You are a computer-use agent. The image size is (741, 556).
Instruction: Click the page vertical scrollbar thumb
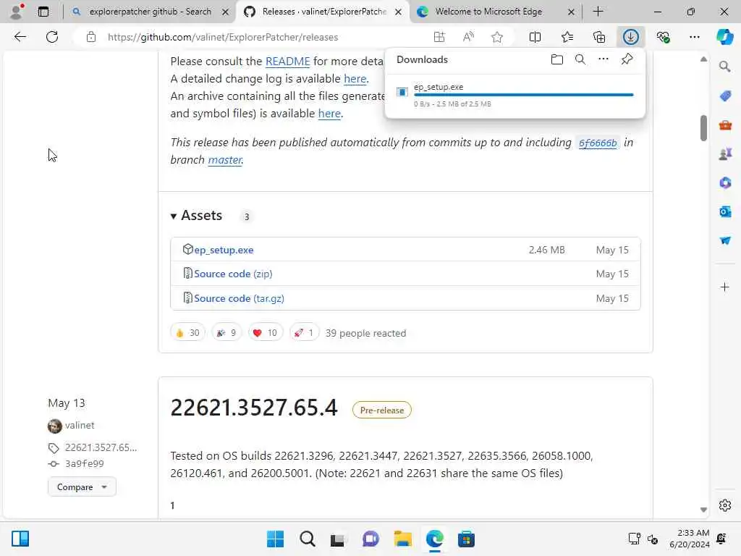pyautogui.click(x=703, y=127)
